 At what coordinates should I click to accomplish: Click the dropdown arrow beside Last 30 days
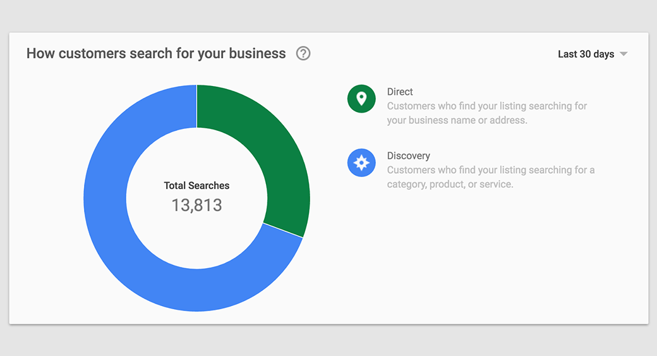(x=624, y=54)
